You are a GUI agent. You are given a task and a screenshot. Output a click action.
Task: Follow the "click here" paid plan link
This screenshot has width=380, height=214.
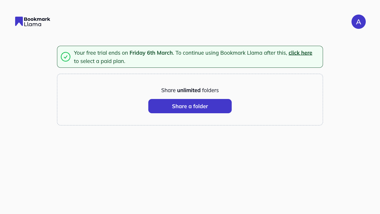300,53
